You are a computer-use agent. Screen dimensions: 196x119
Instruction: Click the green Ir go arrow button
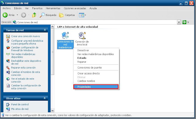(184, 22)
